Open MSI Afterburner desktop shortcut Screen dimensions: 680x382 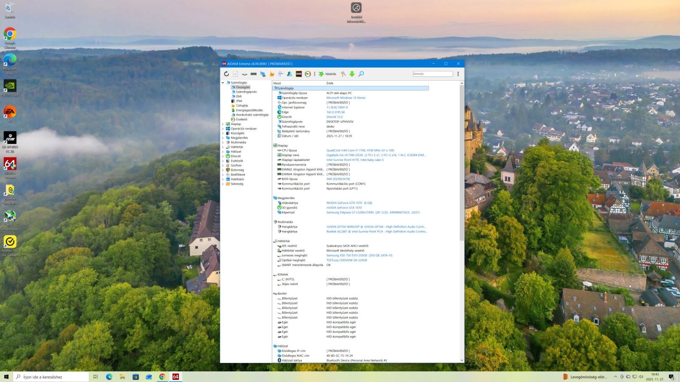(x=10, y=220)
